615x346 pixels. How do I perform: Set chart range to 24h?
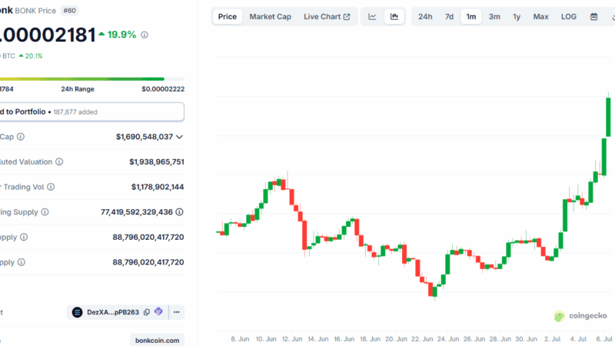click(425, 16)
